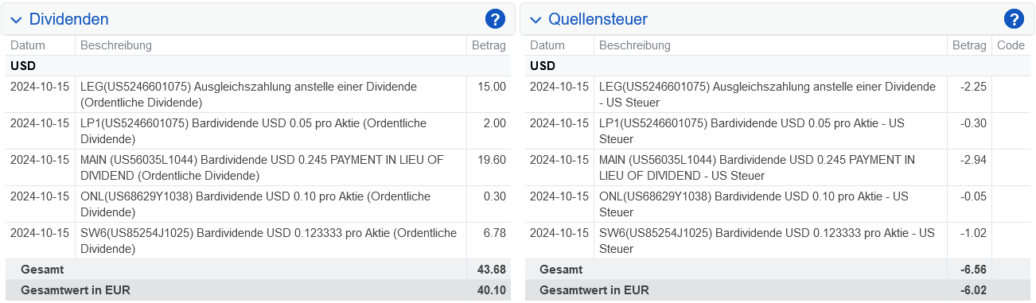Select the Datum column header in Dividenden
This screenshot has width=1036, height=303.
(x=28, y=45)
